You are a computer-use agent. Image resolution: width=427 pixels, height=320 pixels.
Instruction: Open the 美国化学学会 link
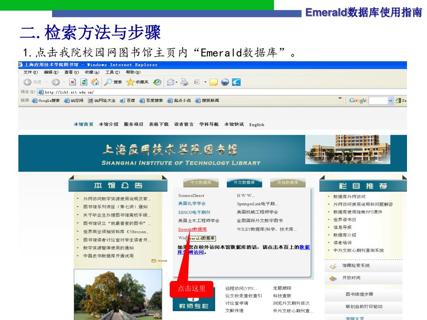tap(192, 203)
